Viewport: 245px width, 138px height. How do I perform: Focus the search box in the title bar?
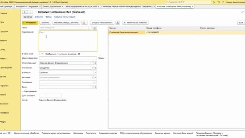(x=189, y=2)
